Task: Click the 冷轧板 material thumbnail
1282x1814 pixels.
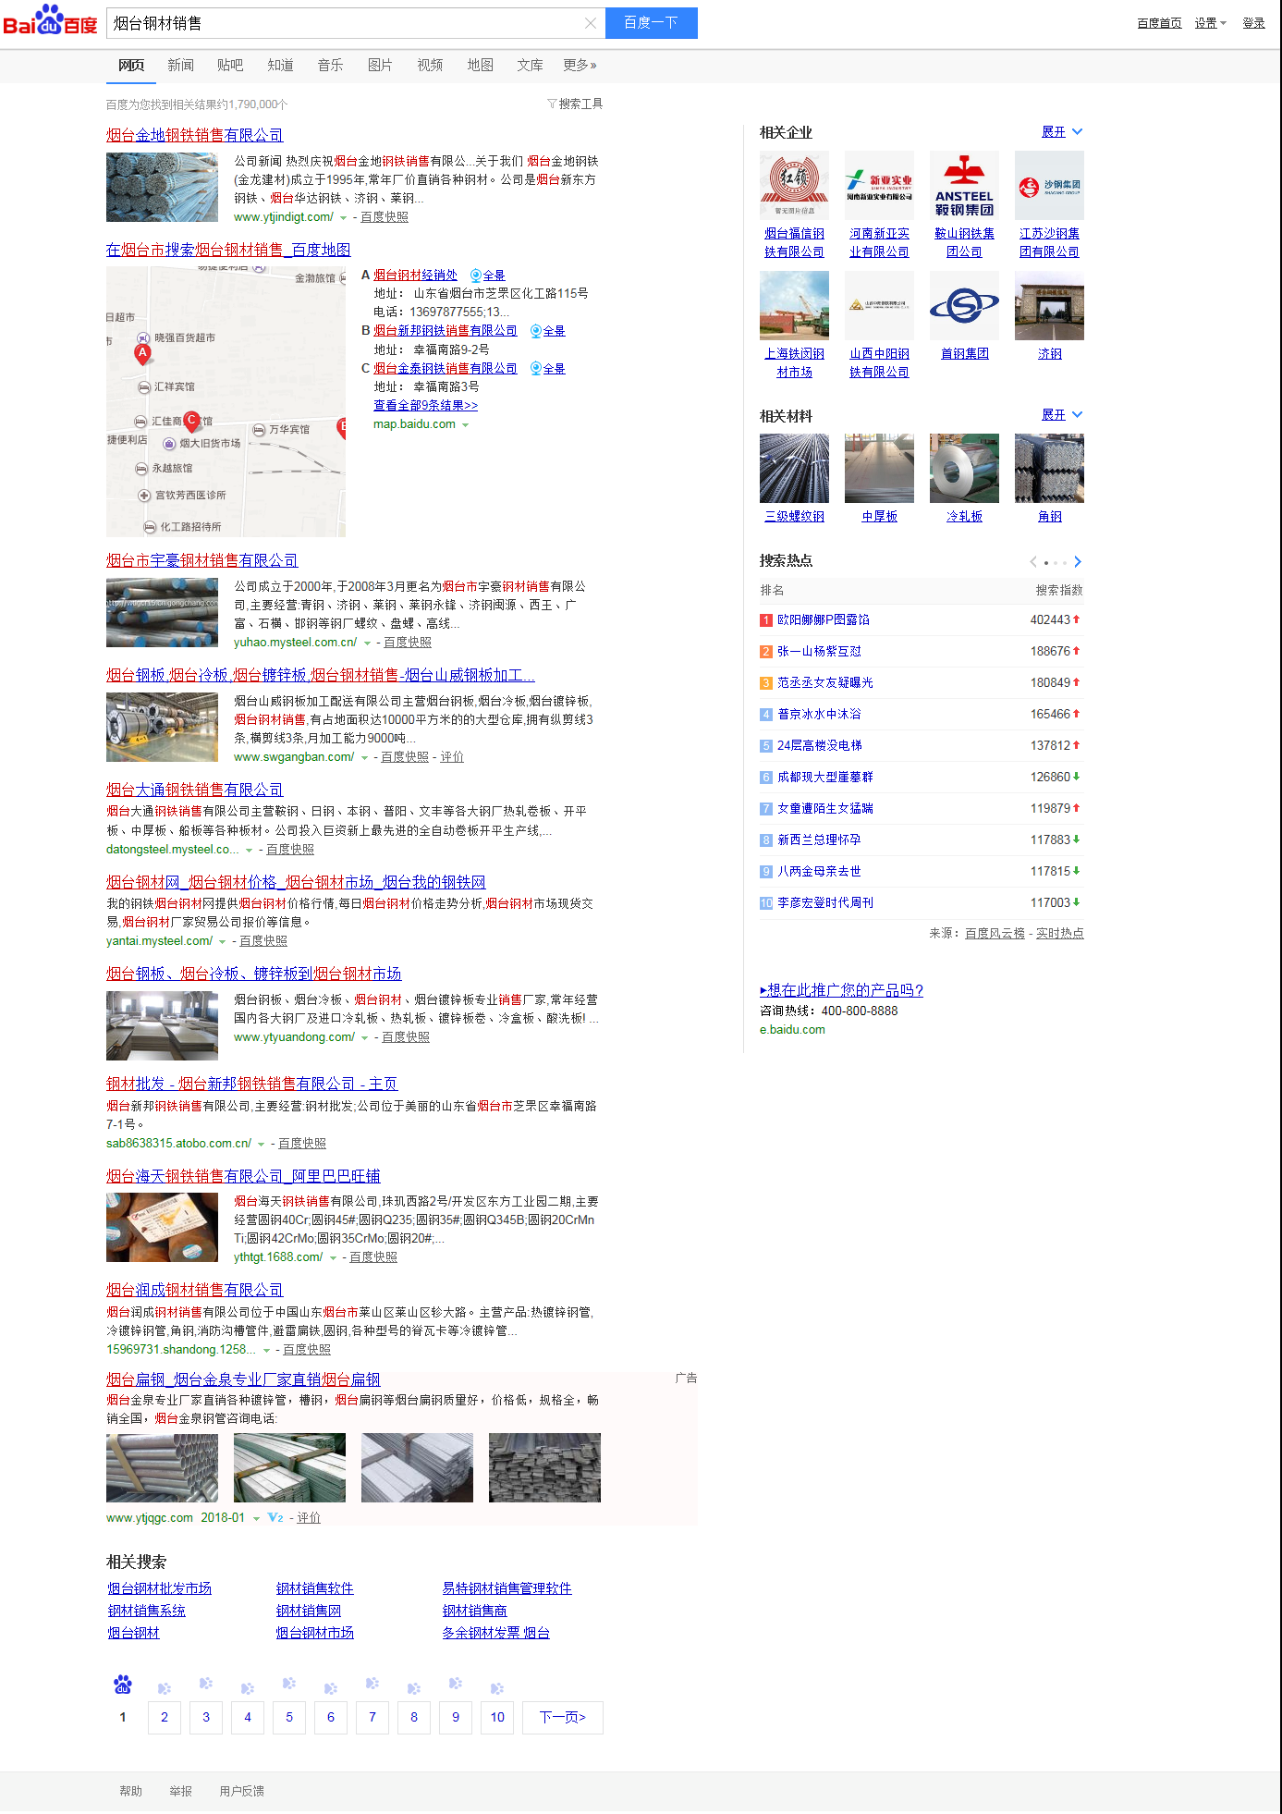Action: pos(964,469)
